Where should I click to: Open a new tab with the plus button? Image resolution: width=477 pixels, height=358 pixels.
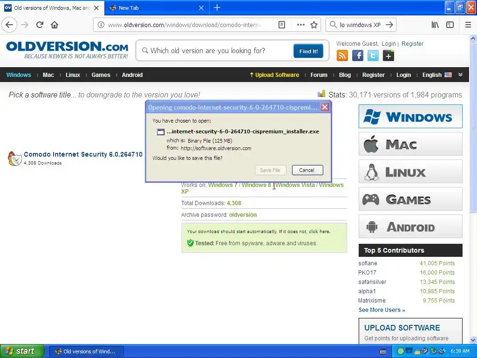(217, 7)
